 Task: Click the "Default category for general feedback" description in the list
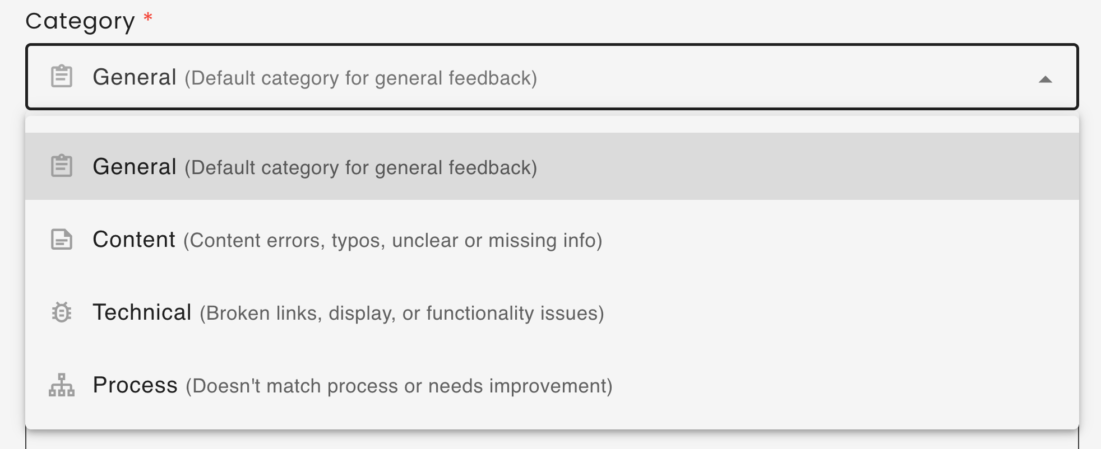click(x=361, y=168)
